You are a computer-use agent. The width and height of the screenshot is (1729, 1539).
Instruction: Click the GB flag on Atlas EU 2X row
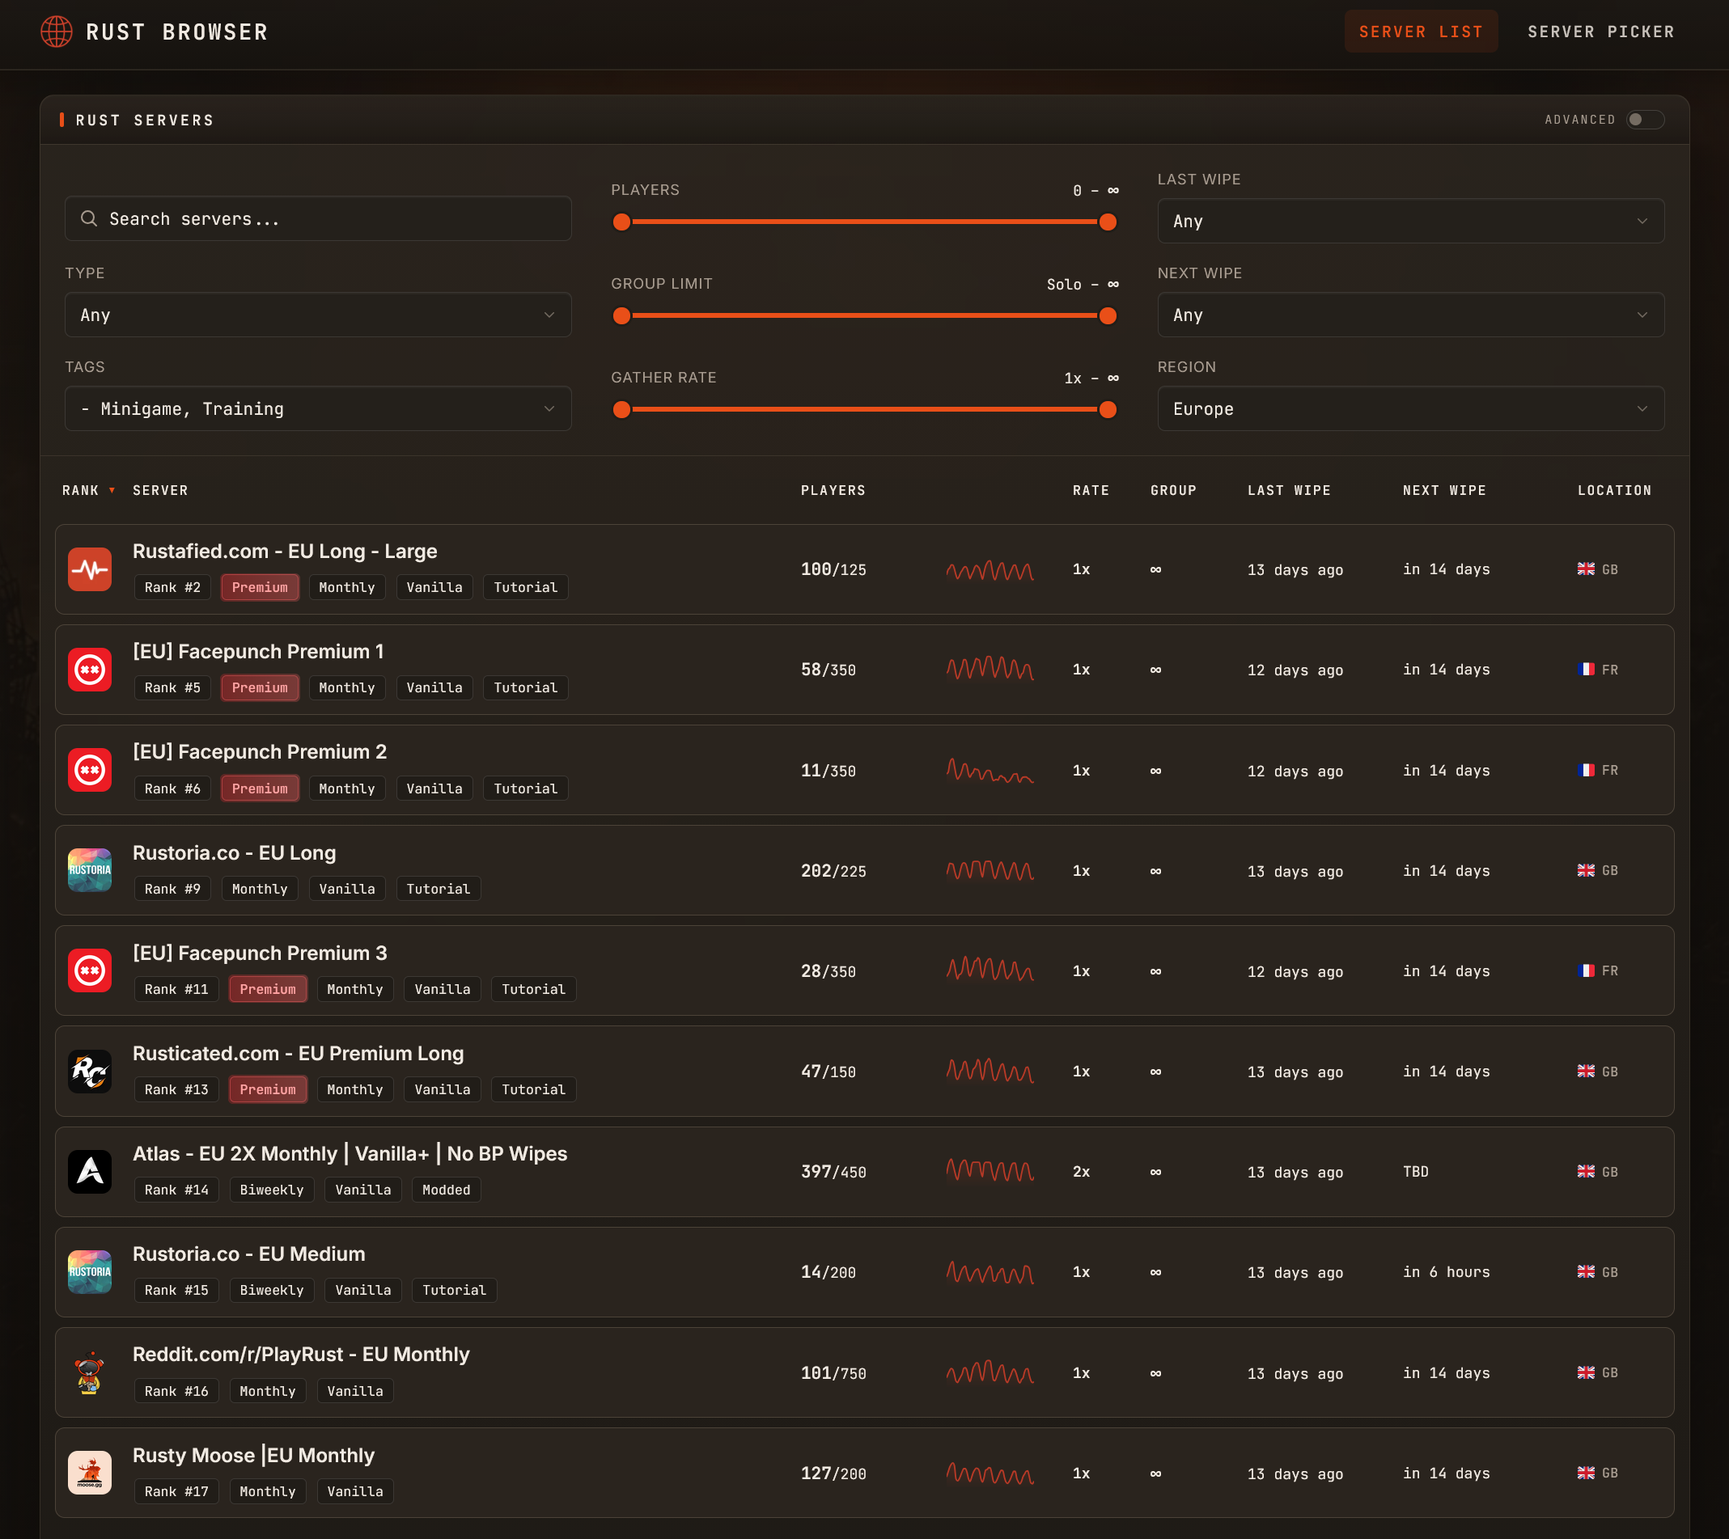1586,1172
